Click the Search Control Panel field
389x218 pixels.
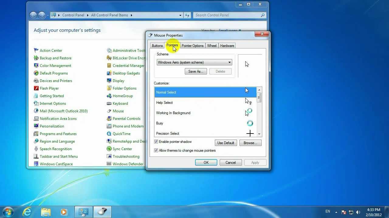point(229,15)
